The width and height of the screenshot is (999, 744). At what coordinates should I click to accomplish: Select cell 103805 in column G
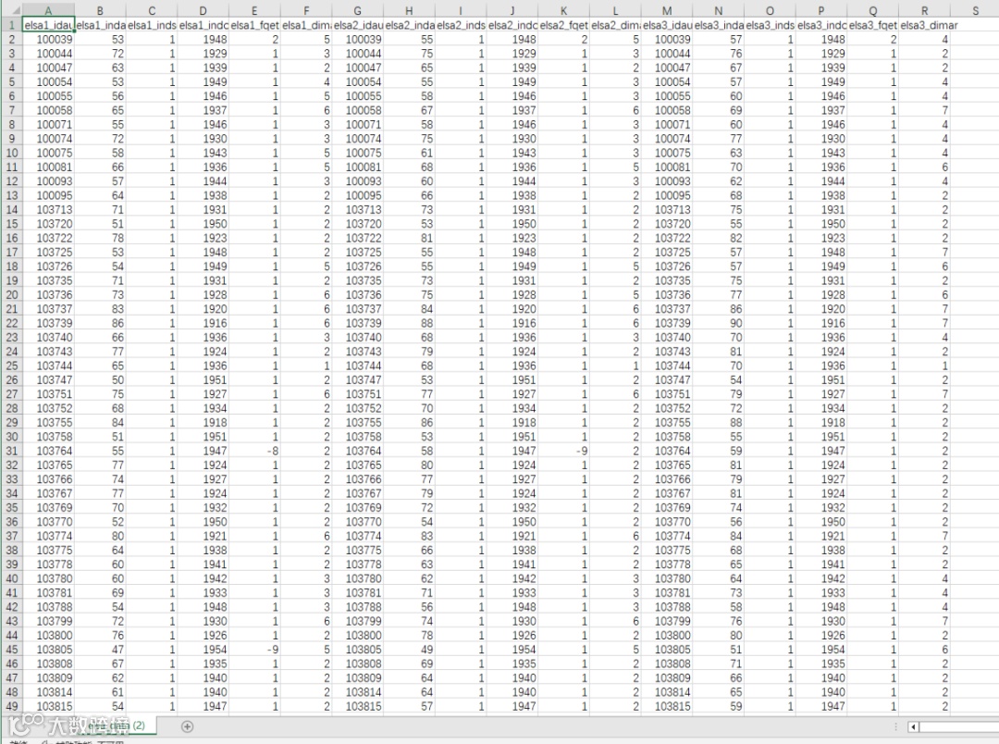tap(358, 649)
